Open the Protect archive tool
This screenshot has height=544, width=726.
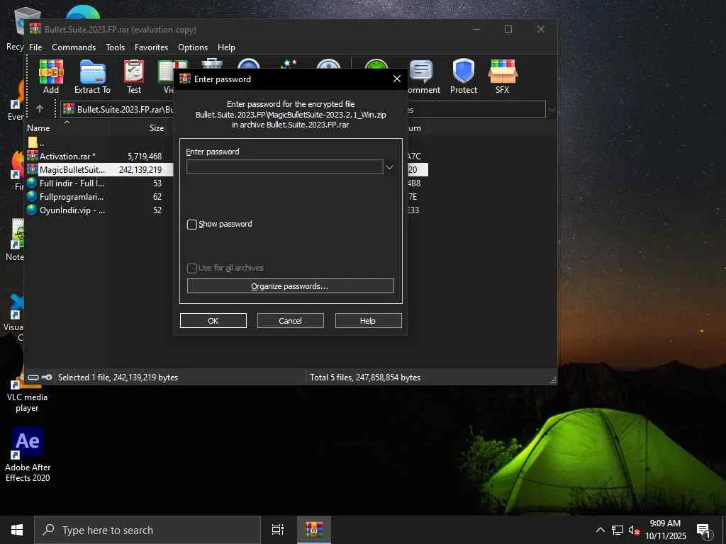point(464,77)
